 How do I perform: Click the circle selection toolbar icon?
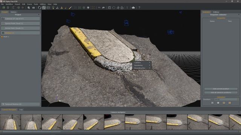[114, 7]
